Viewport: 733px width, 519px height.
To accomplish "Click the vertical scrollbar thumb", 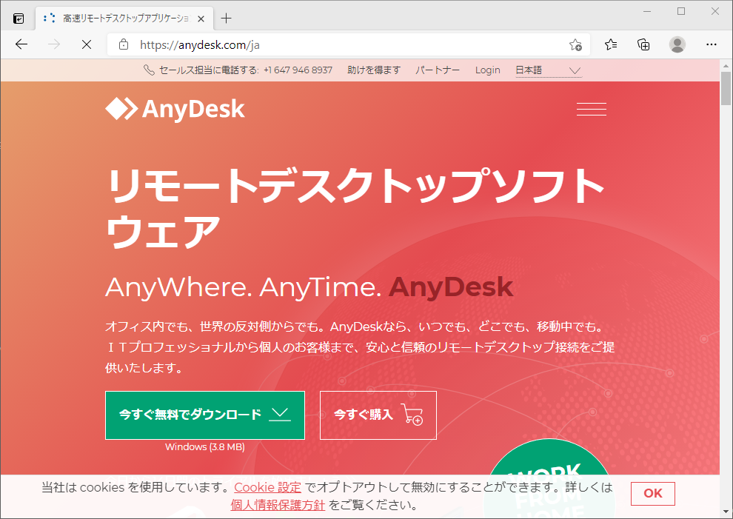I will [726, 88].
